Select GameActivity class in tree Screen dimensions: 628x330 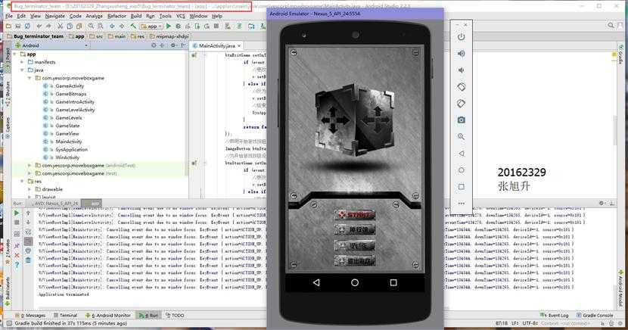(x=70, y=86)
